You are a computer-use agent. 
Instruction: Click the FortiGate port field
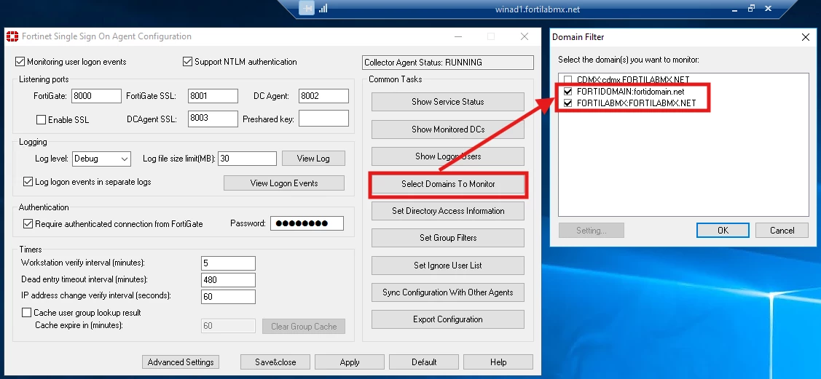tap(96, 96)
